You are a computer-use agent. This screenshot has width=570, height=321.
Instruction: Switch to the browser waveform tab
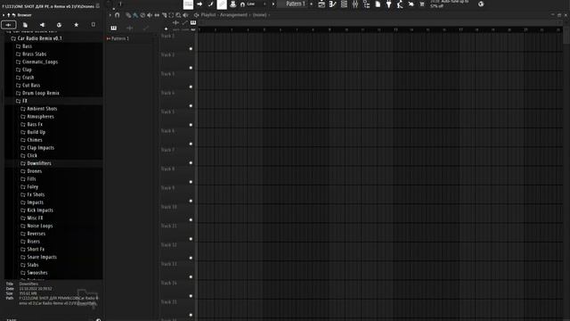(x=8, y=25)
